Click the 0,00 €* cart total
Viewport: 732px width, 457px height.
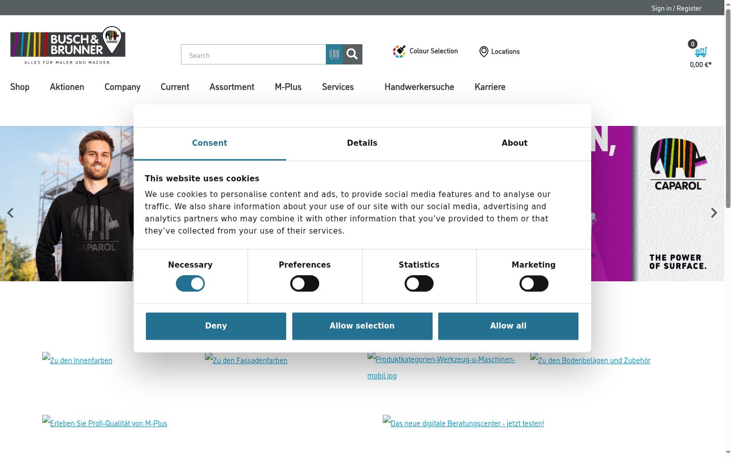(x=700, y=64)
